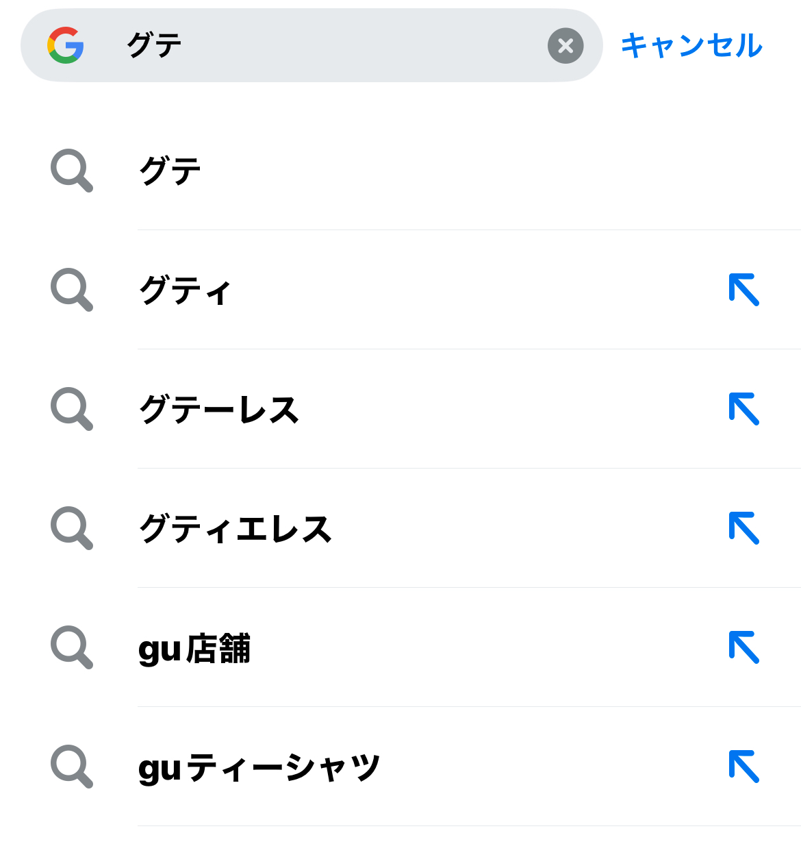The width and height of the screenshot is (801, 857).
Task: Choose the グティエレス suggestion
Action: click(400, 528)
